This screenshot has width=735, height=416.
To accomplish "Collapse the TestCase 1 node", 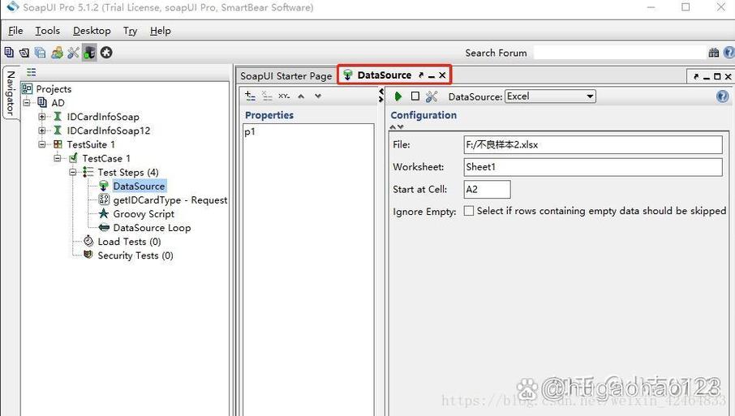I will click(58, 158).
